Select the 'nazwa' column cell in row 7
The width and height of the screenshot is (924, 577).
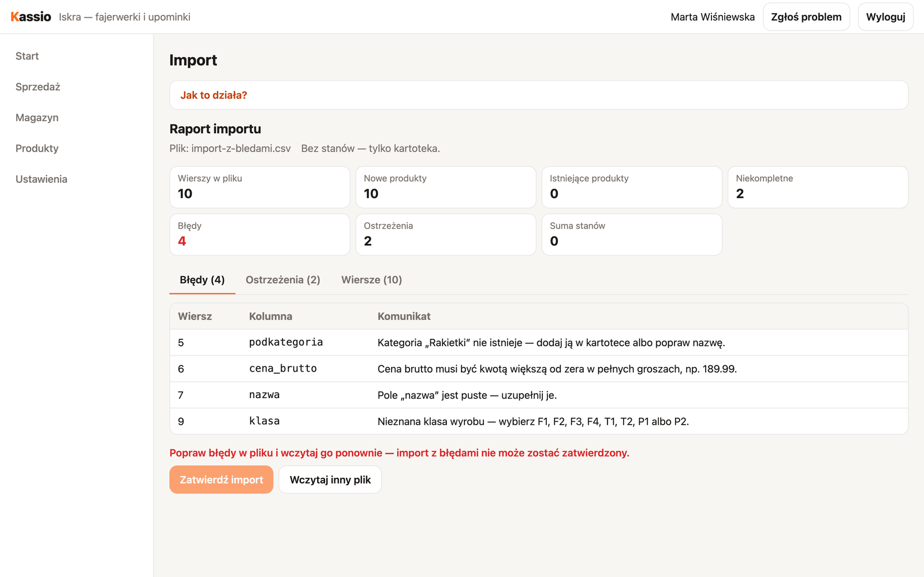[x=264, y=395]
